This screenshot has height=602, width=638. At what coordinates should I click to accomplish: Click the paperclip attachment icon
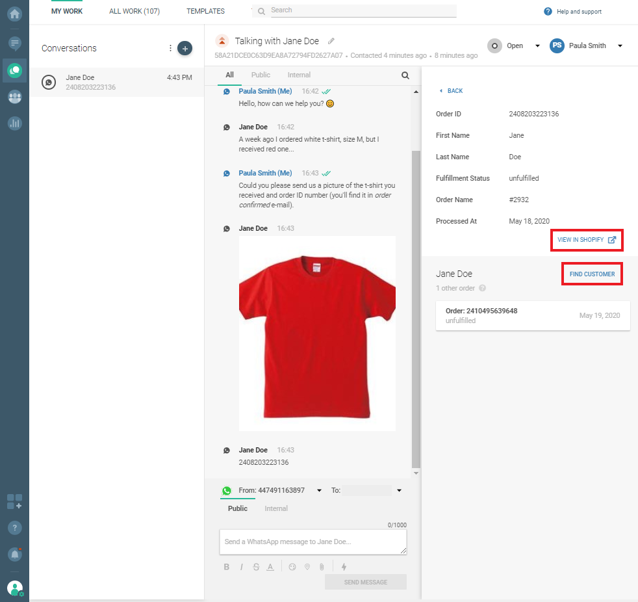click(321, 567)
